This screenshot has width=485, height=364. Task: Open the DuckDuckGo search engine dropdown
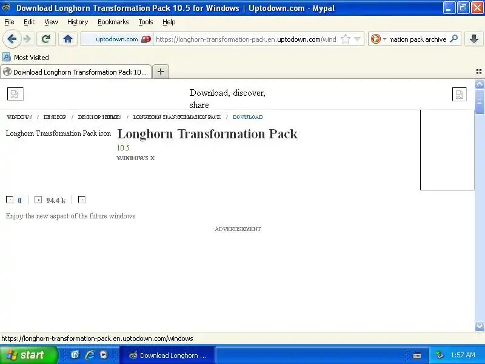(378, 39)
